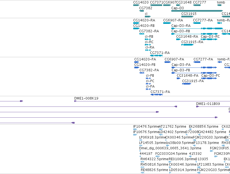
Task: Click protein CG7382-PA
Action: (149, 70)
